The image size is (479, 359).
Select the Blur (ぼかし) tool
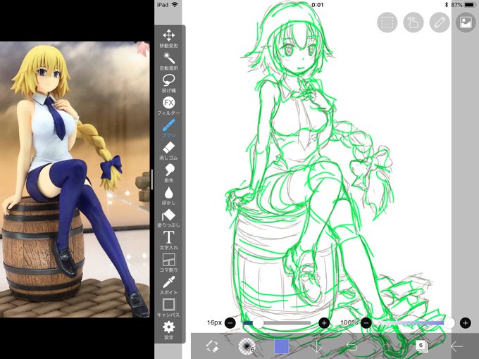click(168, 196)
